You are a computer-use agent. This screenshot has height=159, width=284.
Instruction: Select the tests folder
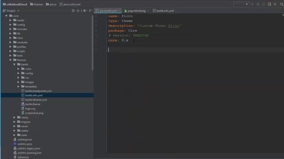pos(18,56)
